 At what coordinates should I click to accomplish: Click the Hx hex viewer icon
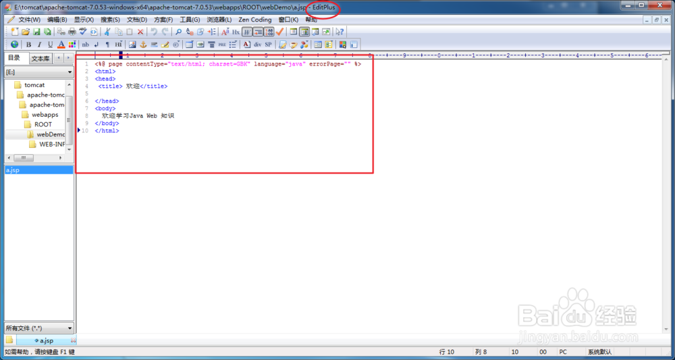pyautogui.click(x=236, y=32)
